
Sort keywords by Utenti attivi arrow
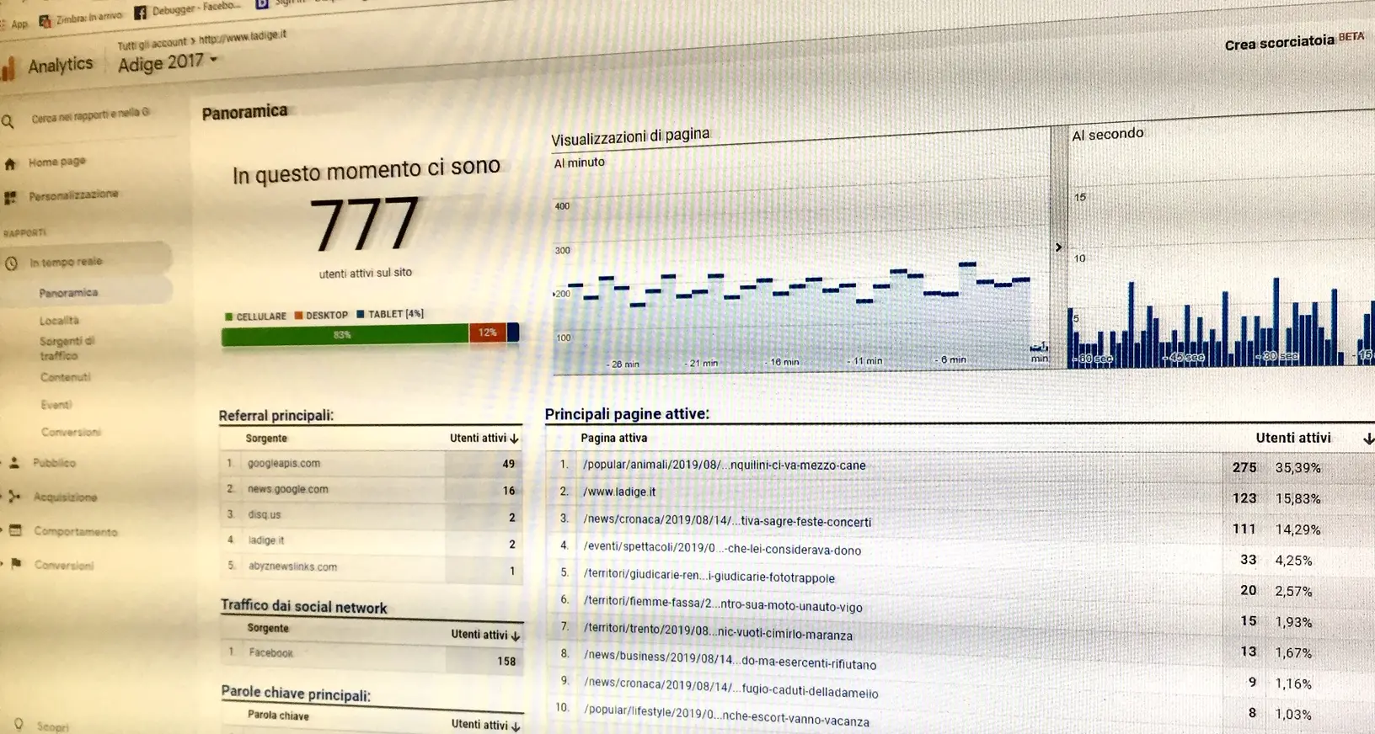point(515,725)
